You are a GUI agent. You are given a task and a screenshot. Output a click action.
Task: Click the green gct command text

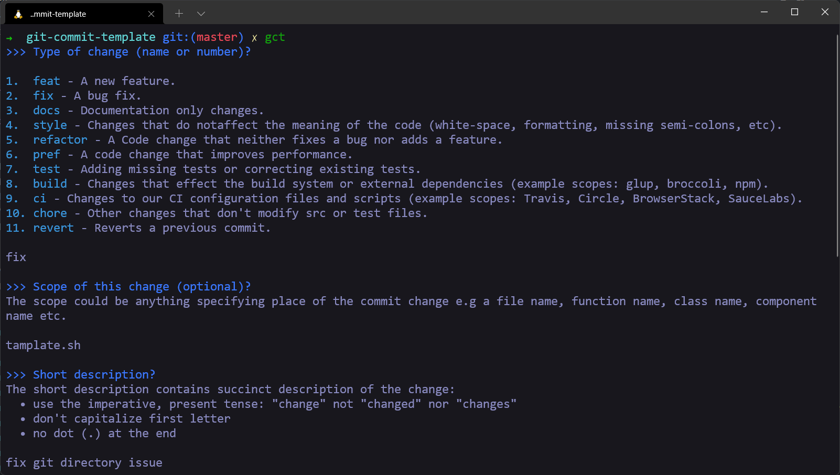(x=275, y=37)
